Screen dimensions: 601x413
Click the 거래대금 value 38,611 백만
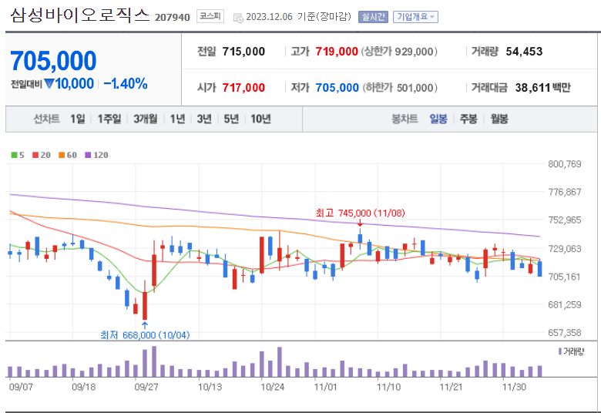pyautogui.click(x=542, y=88)
